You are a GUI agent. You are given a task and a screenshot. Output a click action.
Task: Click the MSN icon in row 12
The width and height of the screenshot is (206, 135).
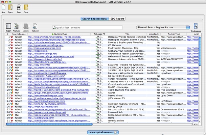12,67
